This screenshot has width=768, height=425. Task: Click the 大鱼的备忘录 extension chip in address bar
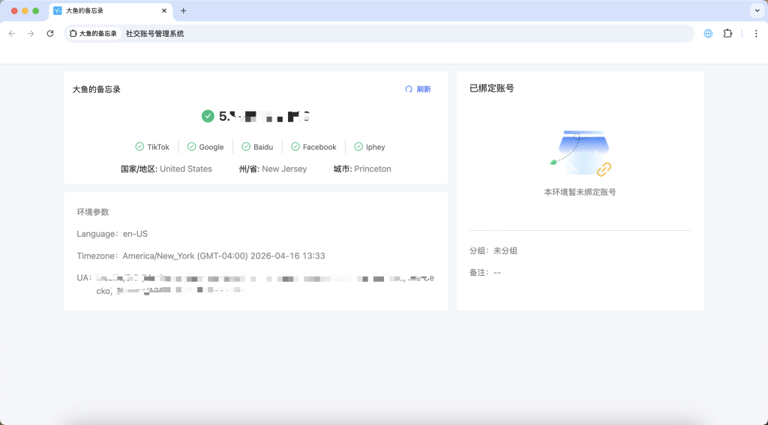(93, 34)
